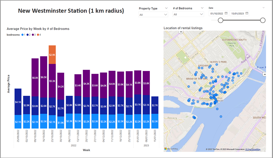Select the $3.9K purple segment for 18/12/2022
Screen dimensions: 273x158
(x=121, y=84)
